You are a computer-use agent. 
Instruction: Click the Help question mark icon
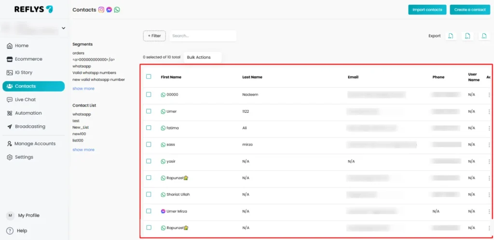coord(10,231)
